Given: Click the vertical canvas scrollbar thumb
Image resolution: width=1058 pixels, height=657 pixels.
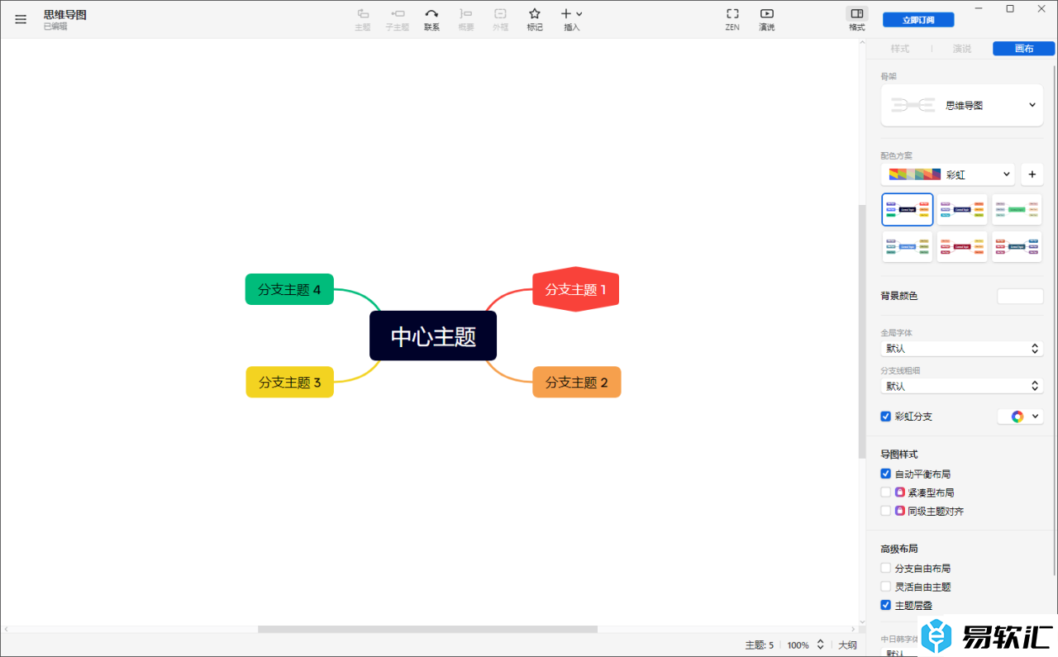Looking at the screenshot, I should pyautogui.click(x=862, y=331).
